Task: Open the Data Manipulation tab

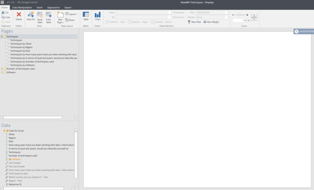Action: coord(22,7)
